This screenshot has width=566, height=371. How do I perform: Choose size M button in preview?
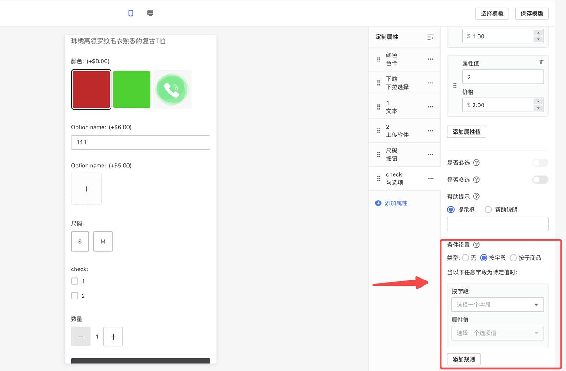pyautogui.click(x=103, y=242)
